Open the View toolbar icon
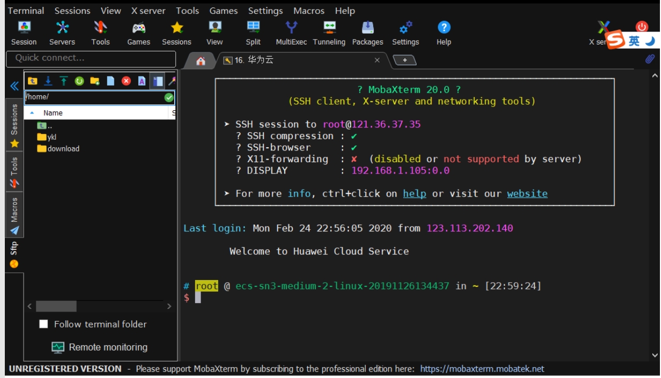661x378 pixels. point(214,33)
